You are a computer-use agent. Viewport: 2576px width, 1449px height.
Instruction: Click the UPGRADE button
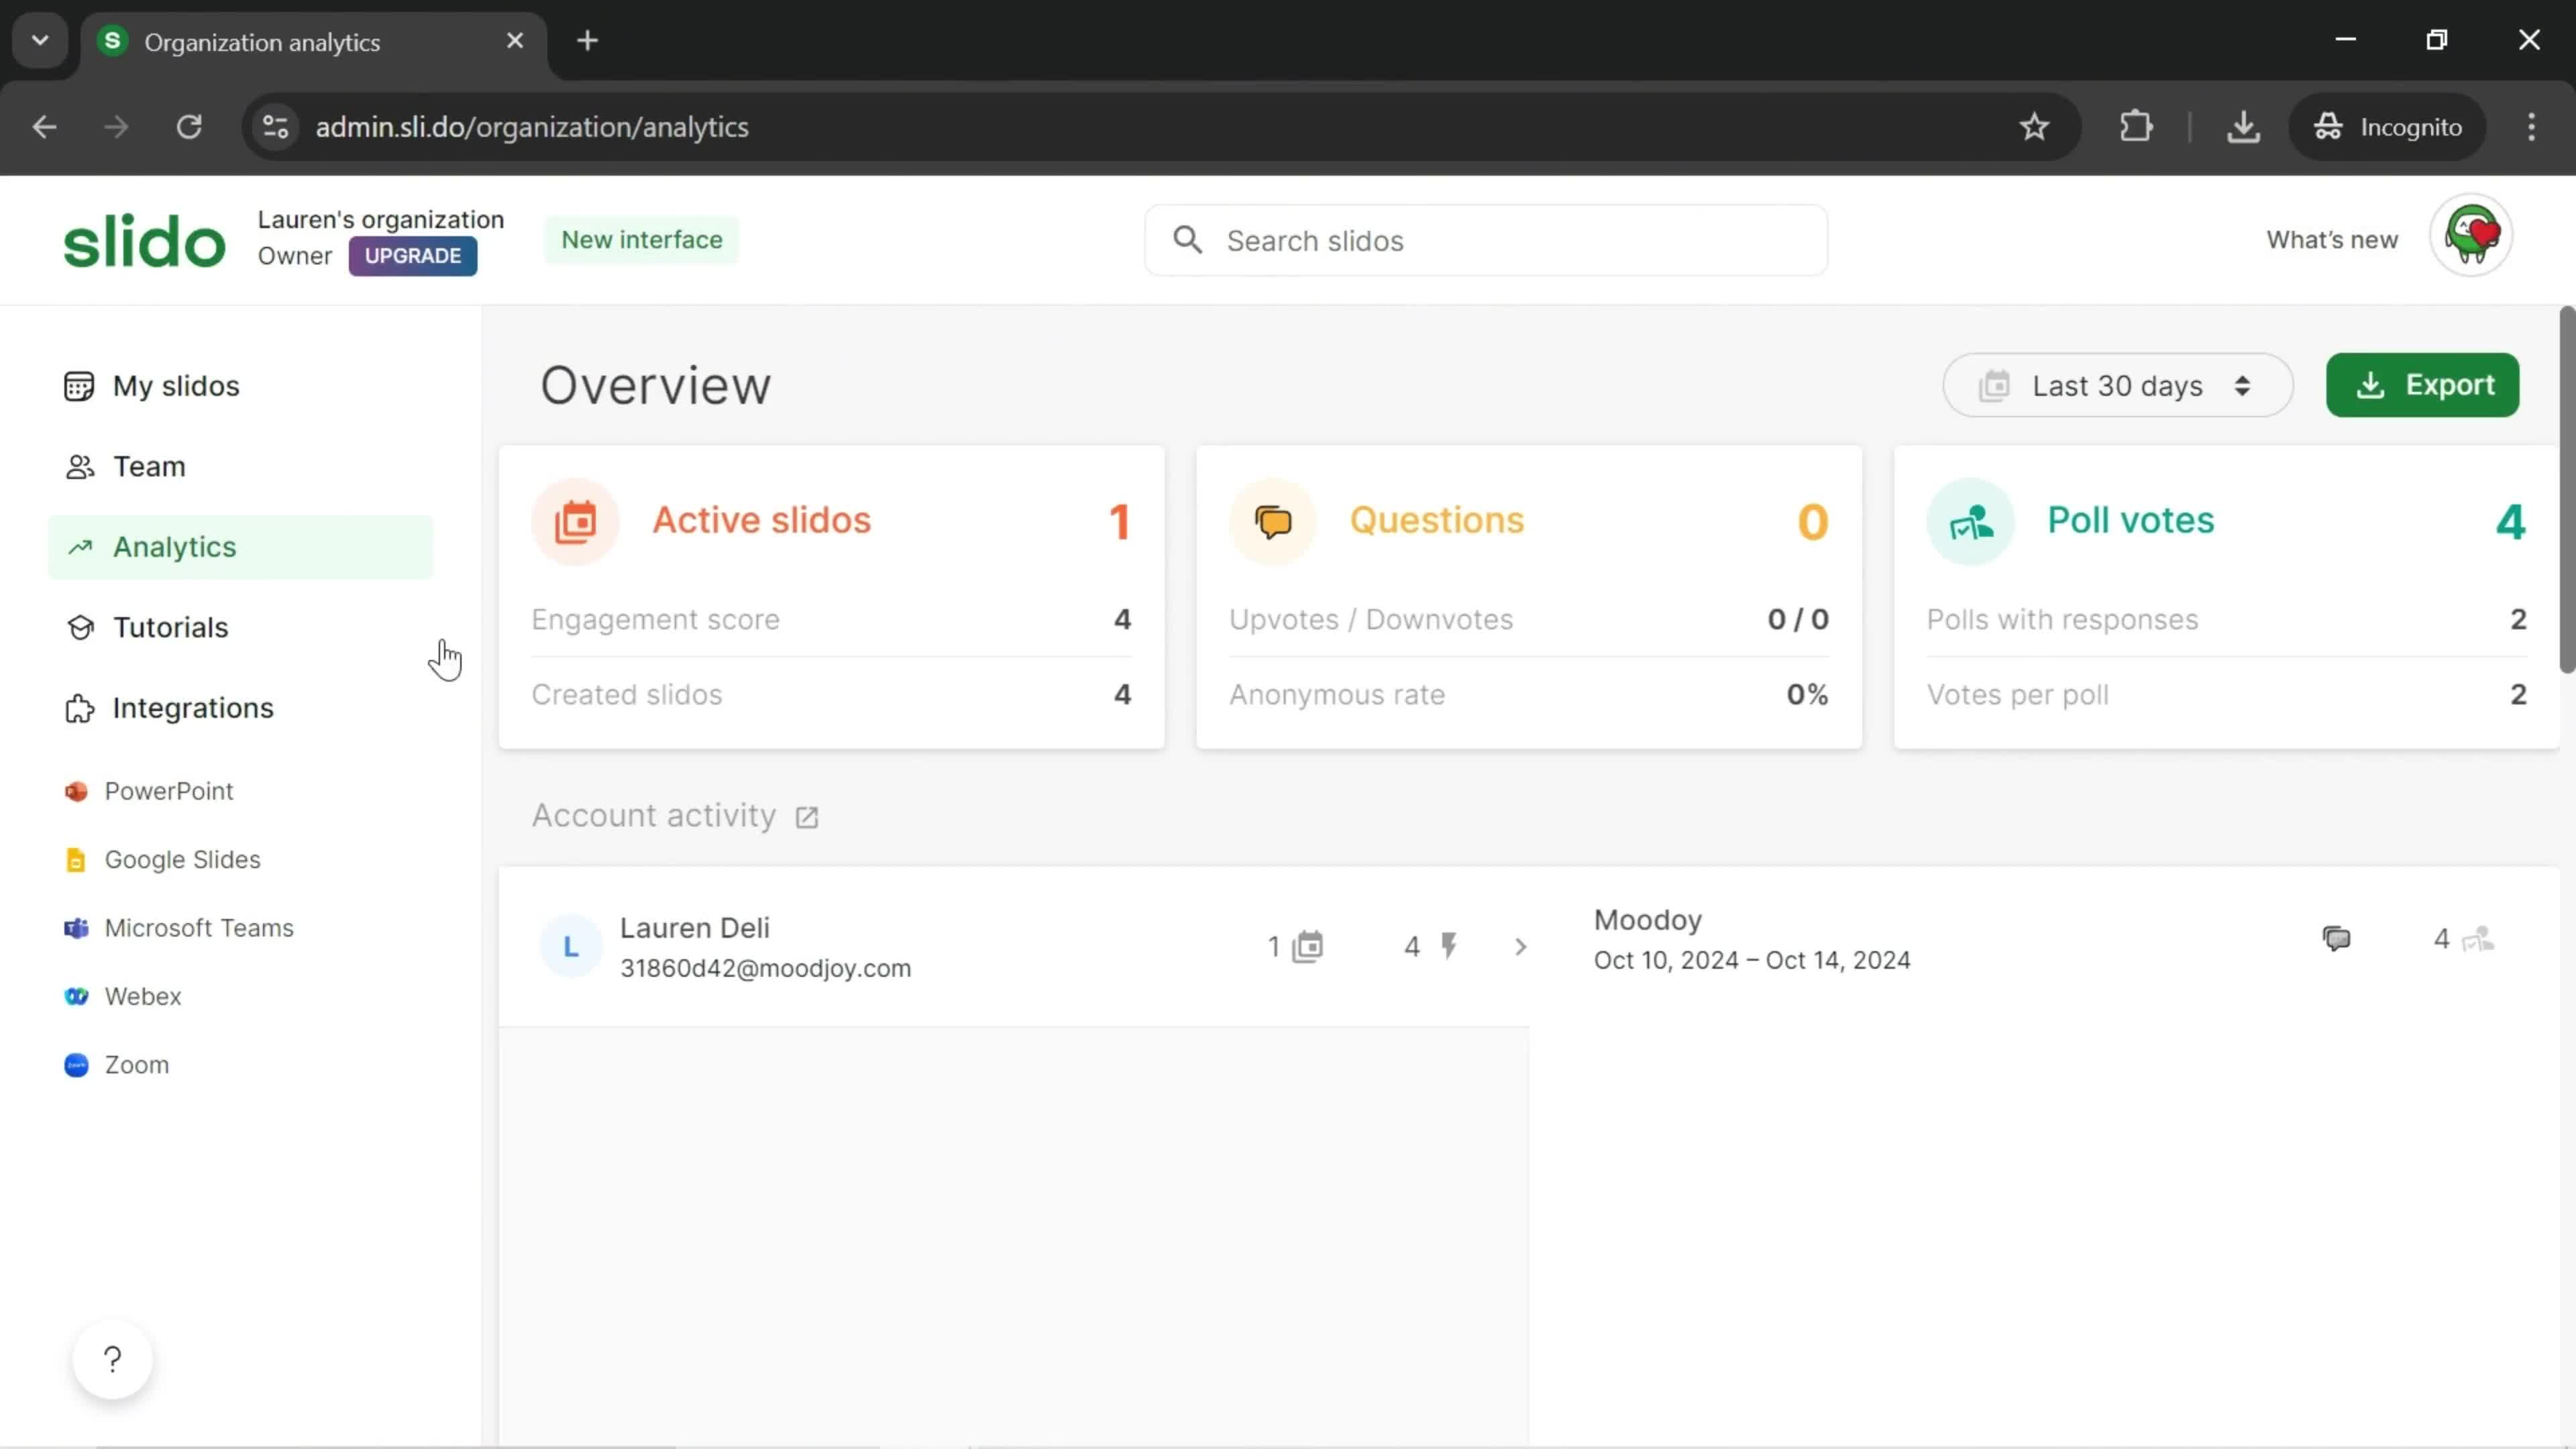coord(413,255)
